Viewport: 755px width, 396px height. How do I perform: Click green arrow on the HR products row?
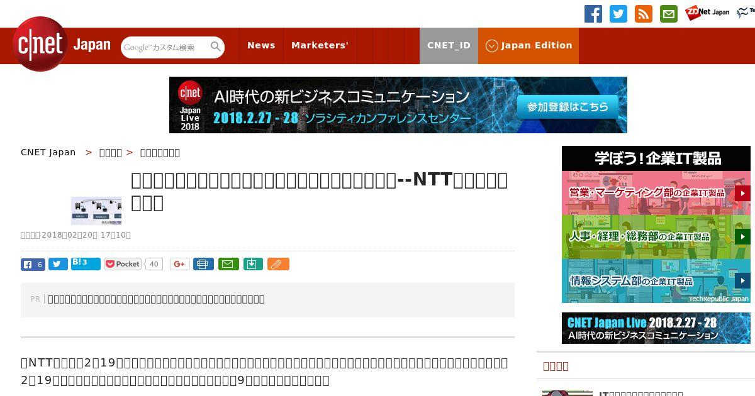tap(742, 237)
